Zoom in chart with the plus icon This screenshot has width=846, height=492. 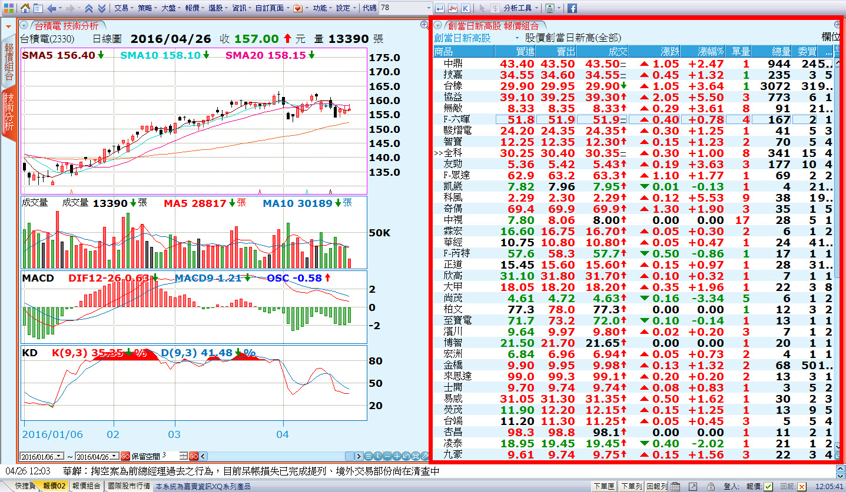click(x=397, y=456)
